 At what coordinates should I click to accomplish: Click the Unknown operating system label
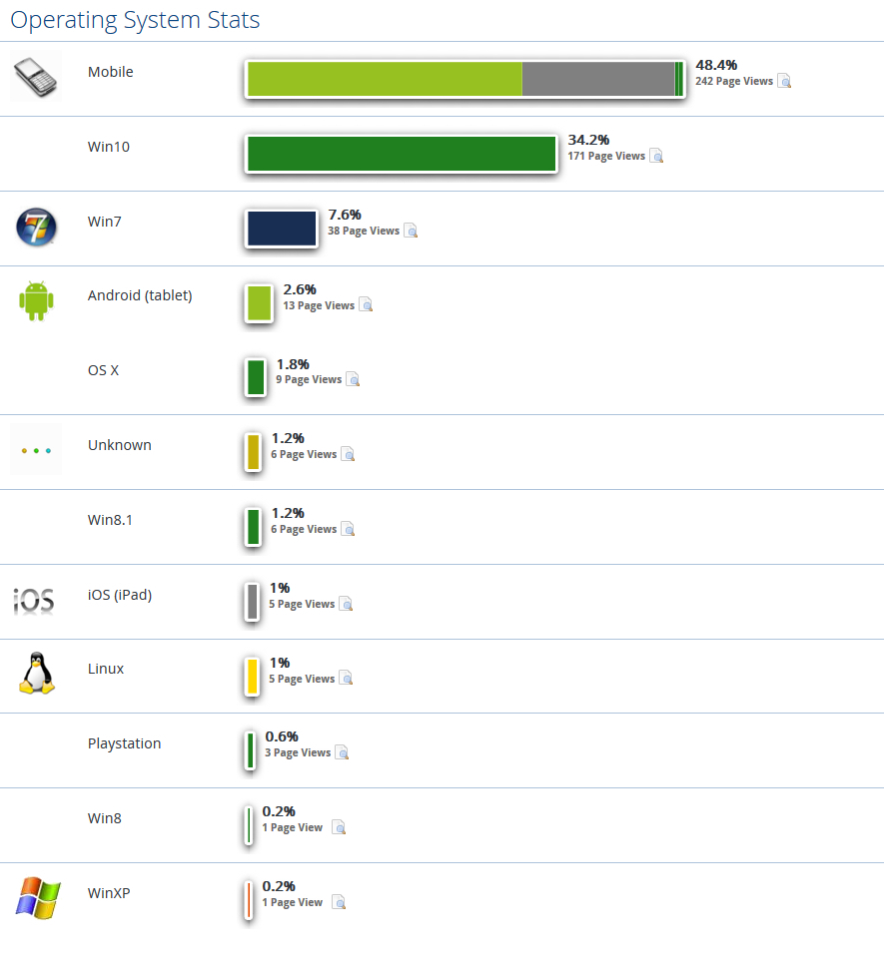click(x=120, y=445)
